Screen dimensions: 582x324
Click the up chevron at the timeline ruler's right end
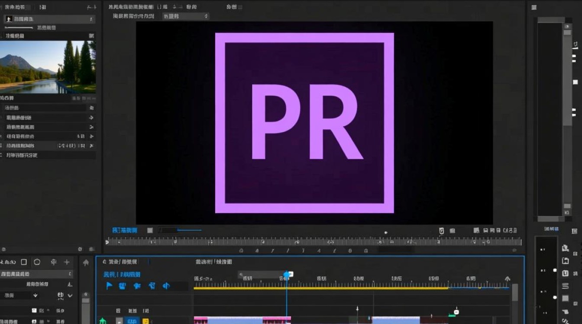point(508,279)
